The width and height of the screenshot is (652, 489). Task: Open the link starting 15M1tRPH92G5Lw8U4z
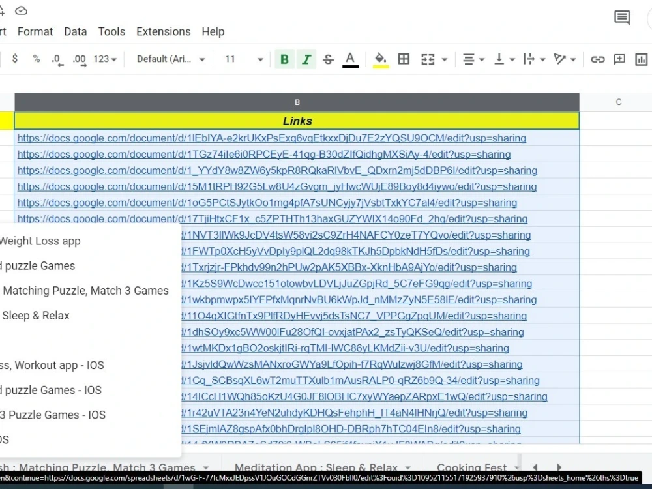tap(277, 186)
